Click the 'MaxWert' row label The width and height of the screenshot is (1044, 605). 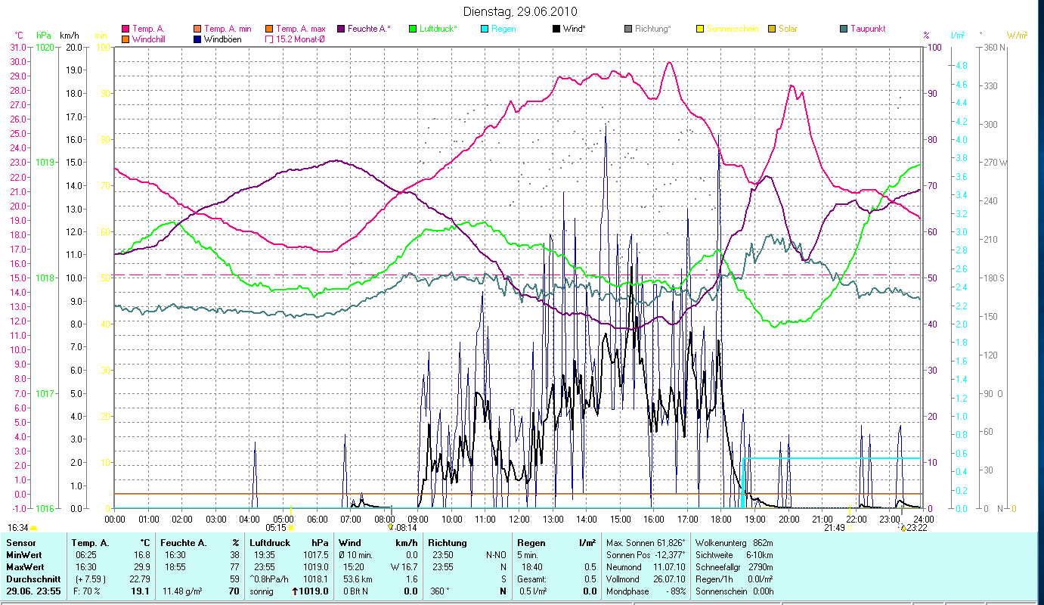tap(24, 567)
